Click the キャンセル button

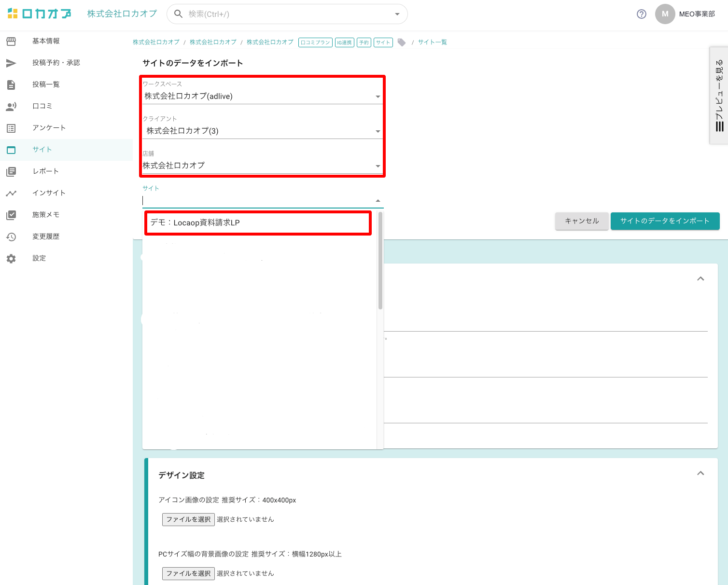582,221
